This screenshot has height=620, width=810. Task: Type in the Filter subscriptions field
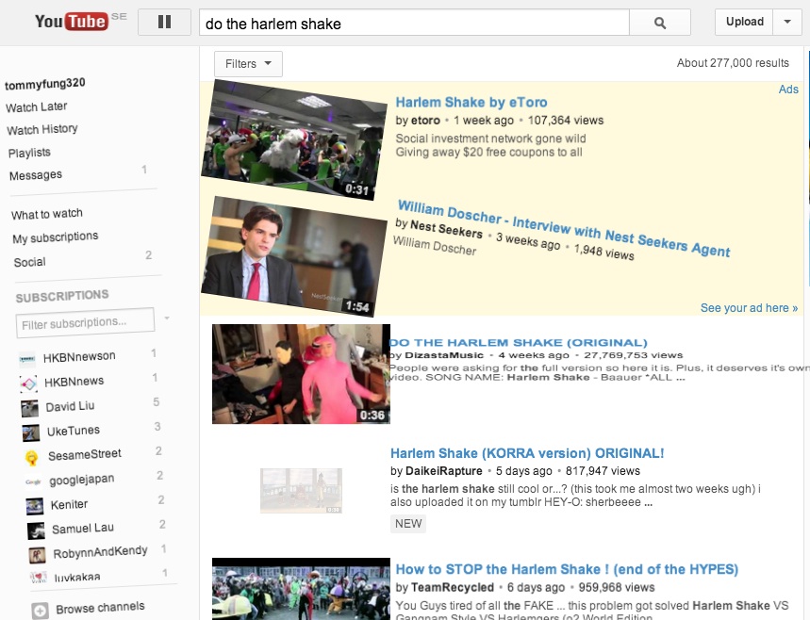pos(85,323)
